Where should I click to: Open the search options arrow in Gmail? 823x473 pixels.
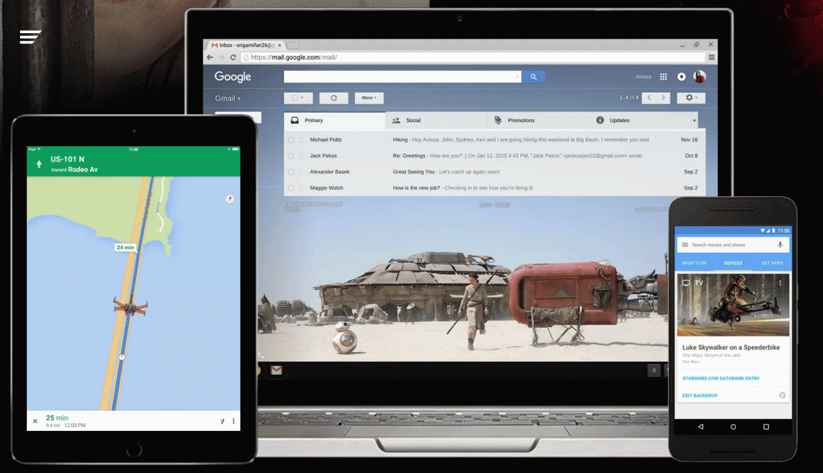pyautogui.click(x=518, y=77)
